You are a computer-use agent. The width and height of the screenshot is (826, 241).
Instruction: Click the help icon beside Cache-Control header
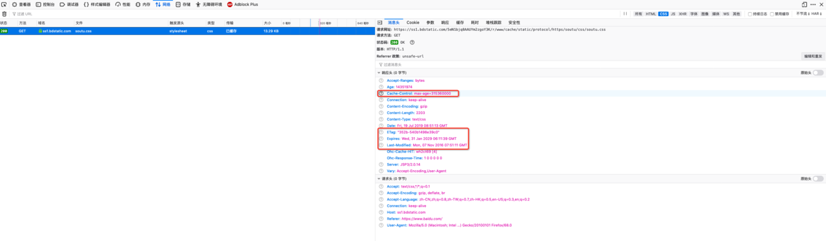[381, 93]
